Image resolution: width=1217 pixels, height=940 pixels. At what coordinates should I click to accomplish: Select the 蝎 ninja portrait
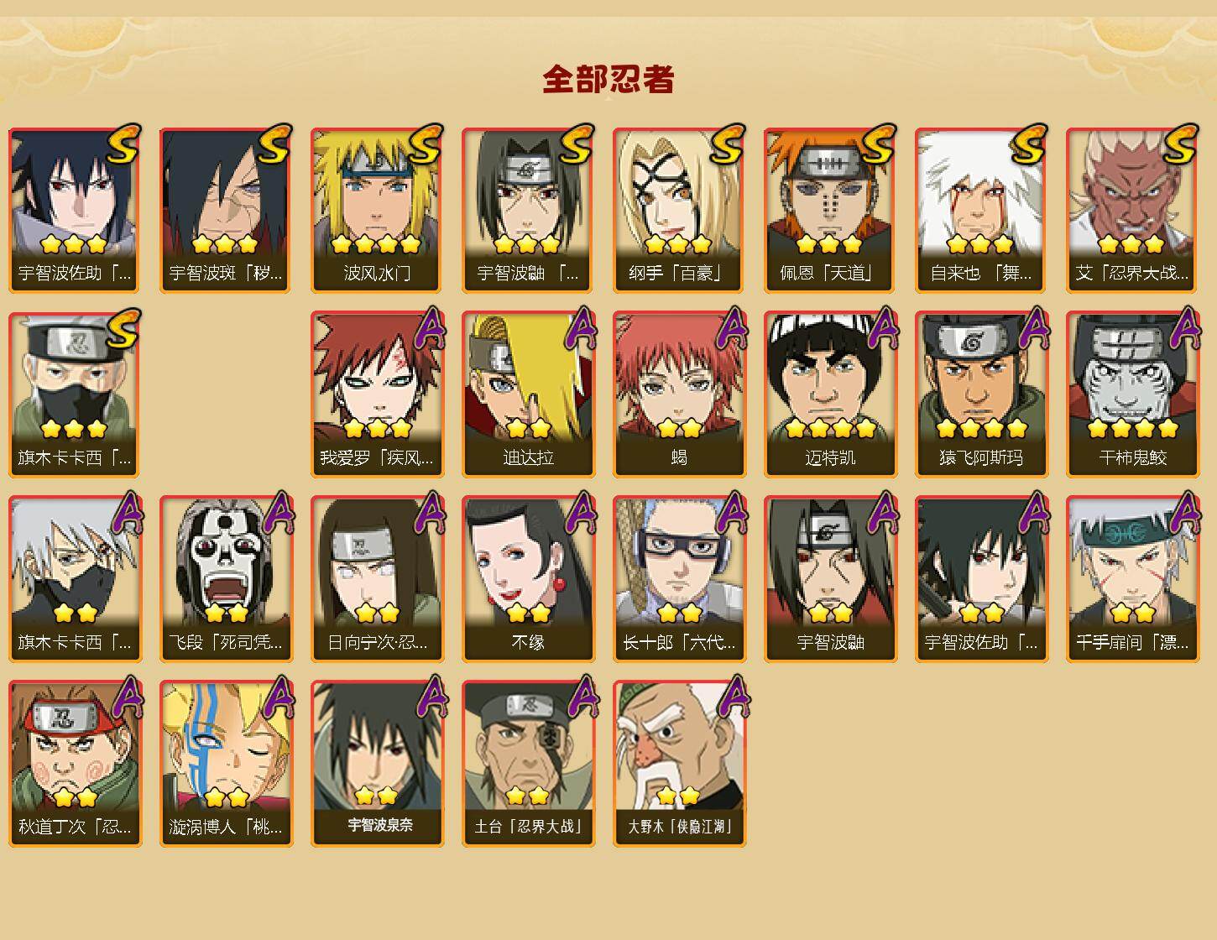click(x=679, y=394)
